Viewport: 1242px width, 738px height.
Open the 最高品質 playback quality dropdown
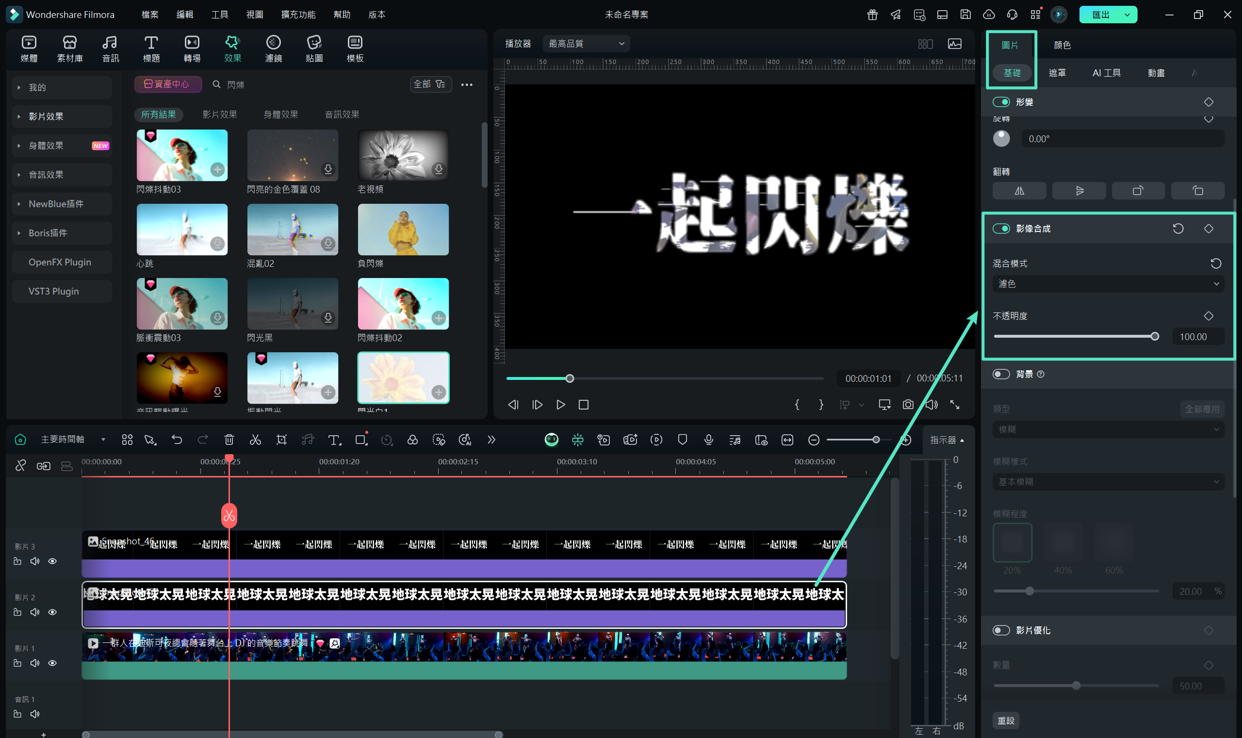[x=586, y=44]
